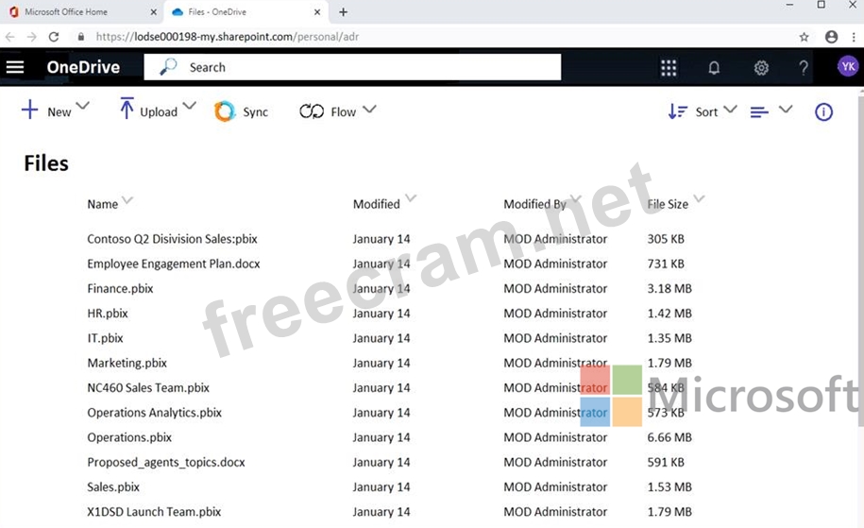Click the New plus icon
Viewport: 864px width, 528px height.
point(30,110)
